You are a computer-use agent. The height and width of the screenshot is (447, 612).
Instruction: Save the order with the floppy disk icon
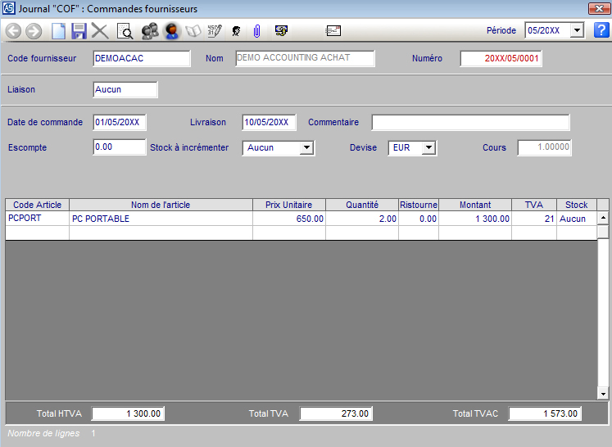tap(79, 31)
